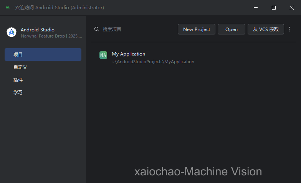Switch to the 插件 (Plugins) tab

43,80
